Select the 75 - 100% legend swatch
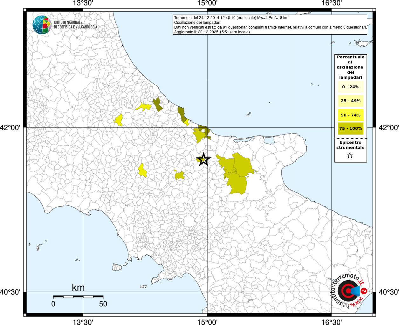The width and height of the screenshot is (399, 325). [x=350, y=129]
